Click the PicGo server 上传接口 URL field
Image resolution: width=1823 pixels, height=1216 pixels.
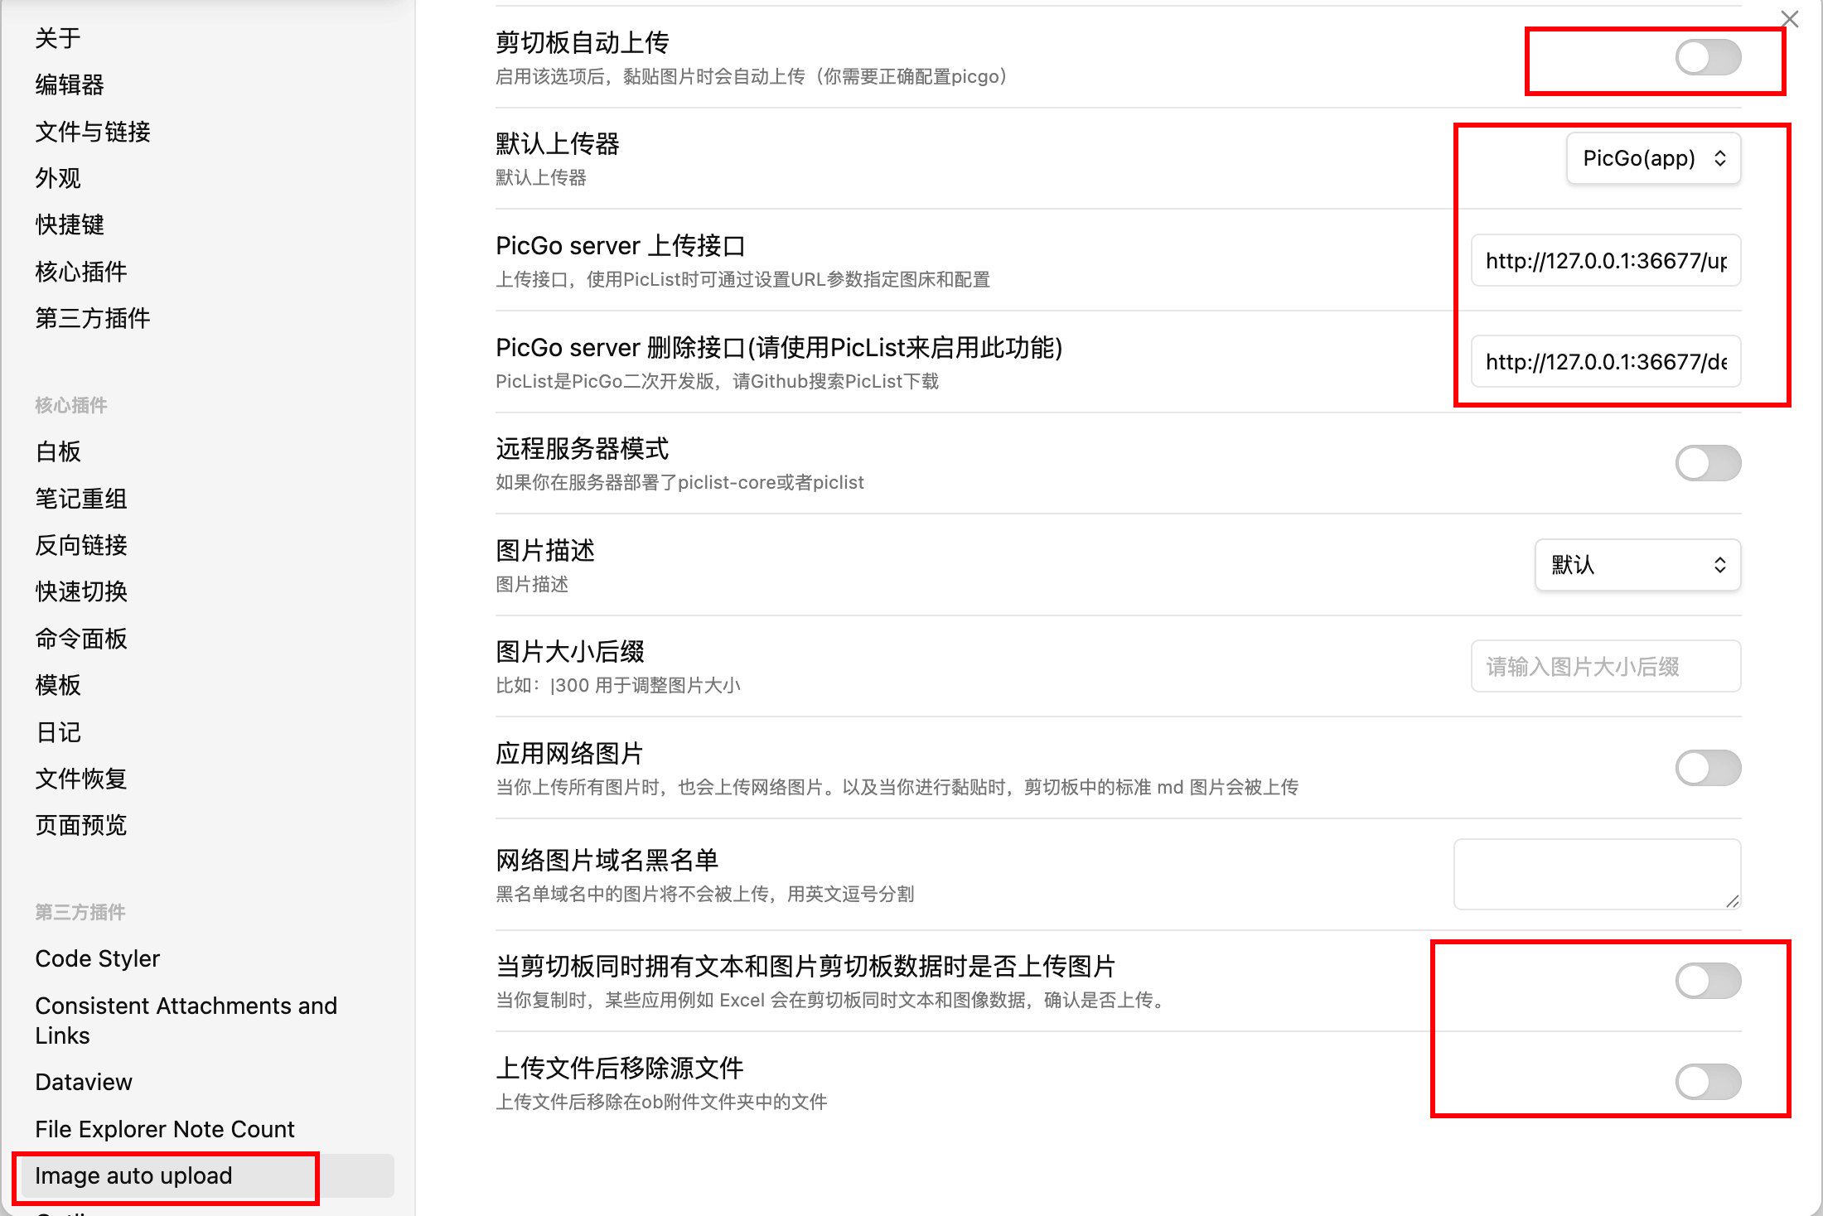click(x=1605, y=261)
